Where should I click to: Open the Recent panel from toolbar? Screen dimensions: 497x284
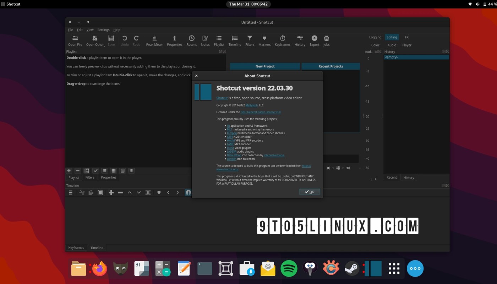191,41
